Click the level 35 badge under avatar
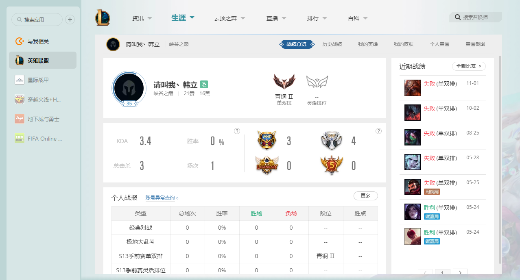The height and width of the screenshot is (280, 520). pyautogui.click(x=129, y=104)
